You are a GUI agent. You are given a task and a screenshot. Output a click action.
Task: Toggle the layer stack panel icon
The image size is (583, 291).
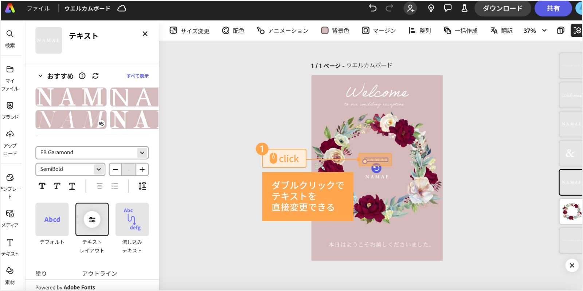tap(577, 31)
